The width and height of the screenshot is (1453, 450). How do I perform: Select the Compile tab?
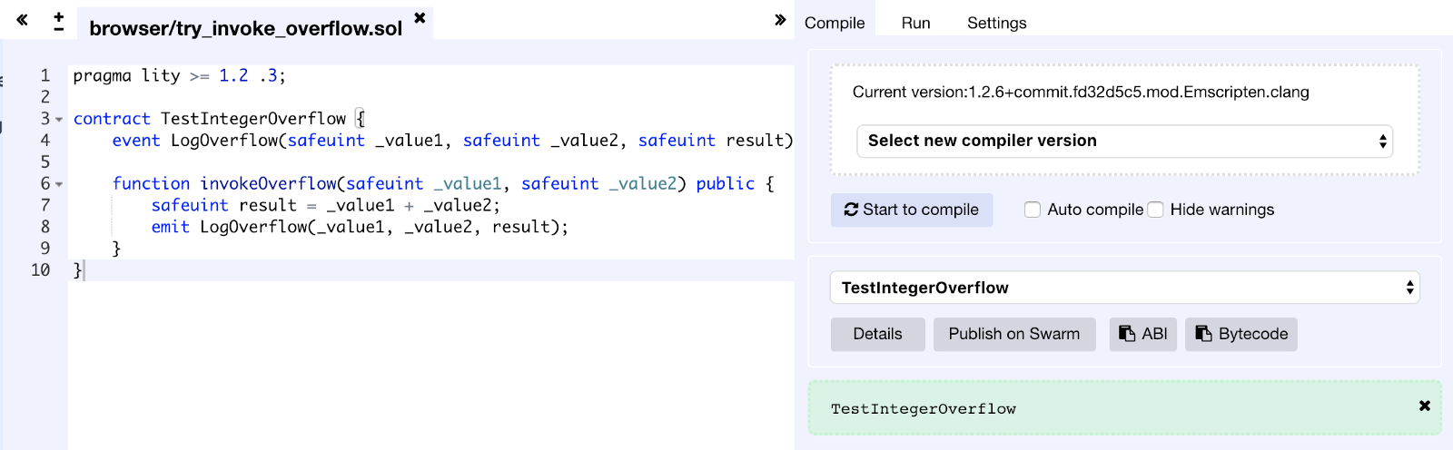coord(835,23)
